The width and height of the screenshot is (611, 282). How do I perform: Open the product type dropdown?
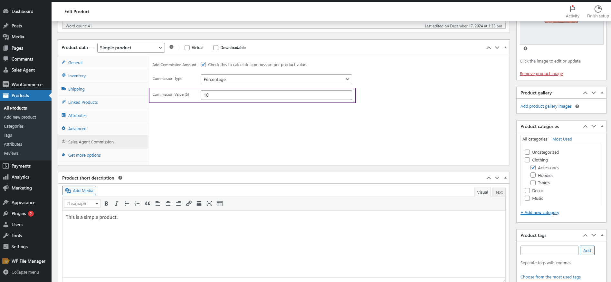tap(131, 48)
